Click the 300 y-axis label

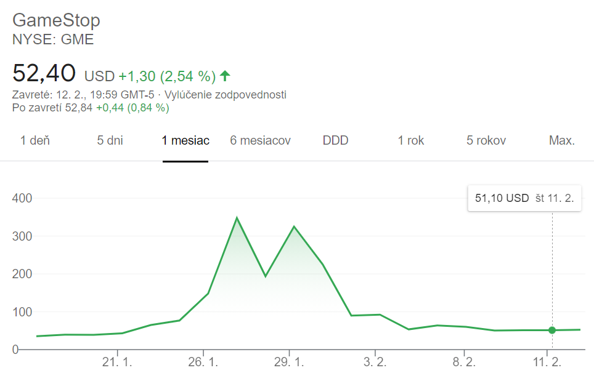22,236
